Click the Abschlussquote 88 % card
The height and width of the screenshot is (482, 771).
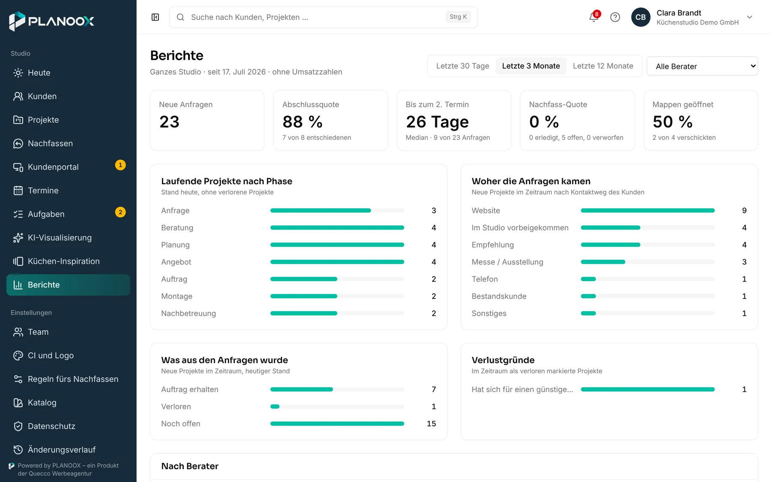click(330, 120)
